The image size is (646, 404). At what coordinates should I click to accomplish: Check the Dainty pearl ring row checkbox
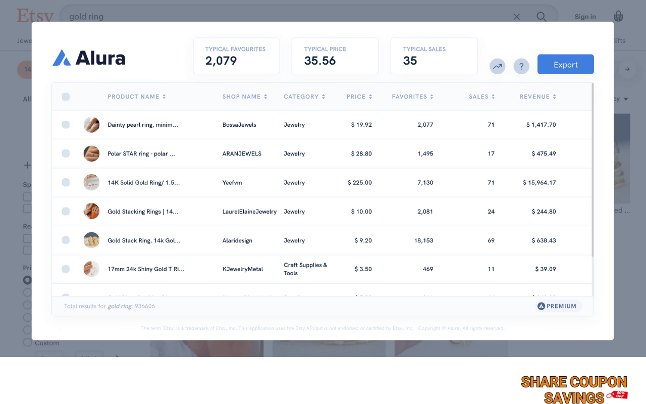click(66, 125)
